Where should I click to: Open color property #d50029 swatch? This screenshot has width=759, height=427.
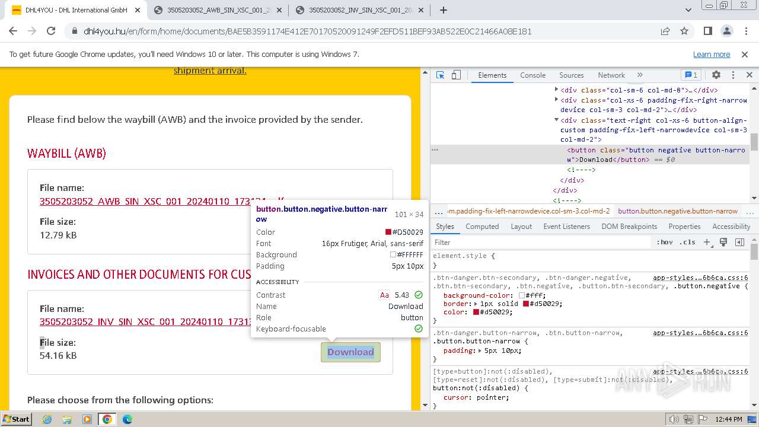[x=476, y=312]
